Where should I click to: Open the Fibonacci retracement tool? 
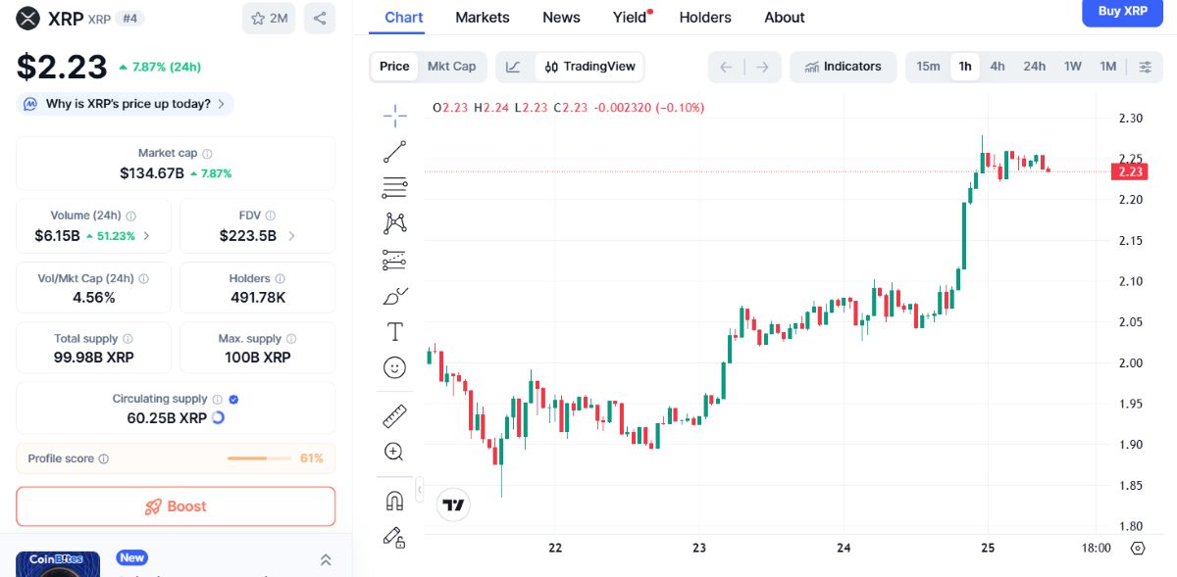coord(394,187)
